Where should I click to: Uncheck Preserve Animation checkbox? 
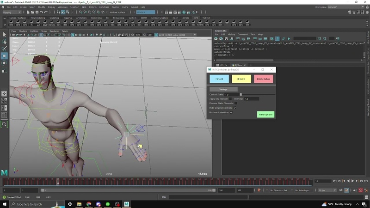pyautogui.click(x=231, y=112)
